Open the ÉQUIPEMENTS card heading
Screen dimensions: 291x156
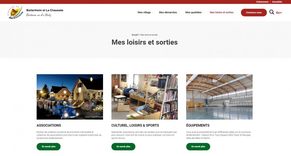(x=198, y=125)
